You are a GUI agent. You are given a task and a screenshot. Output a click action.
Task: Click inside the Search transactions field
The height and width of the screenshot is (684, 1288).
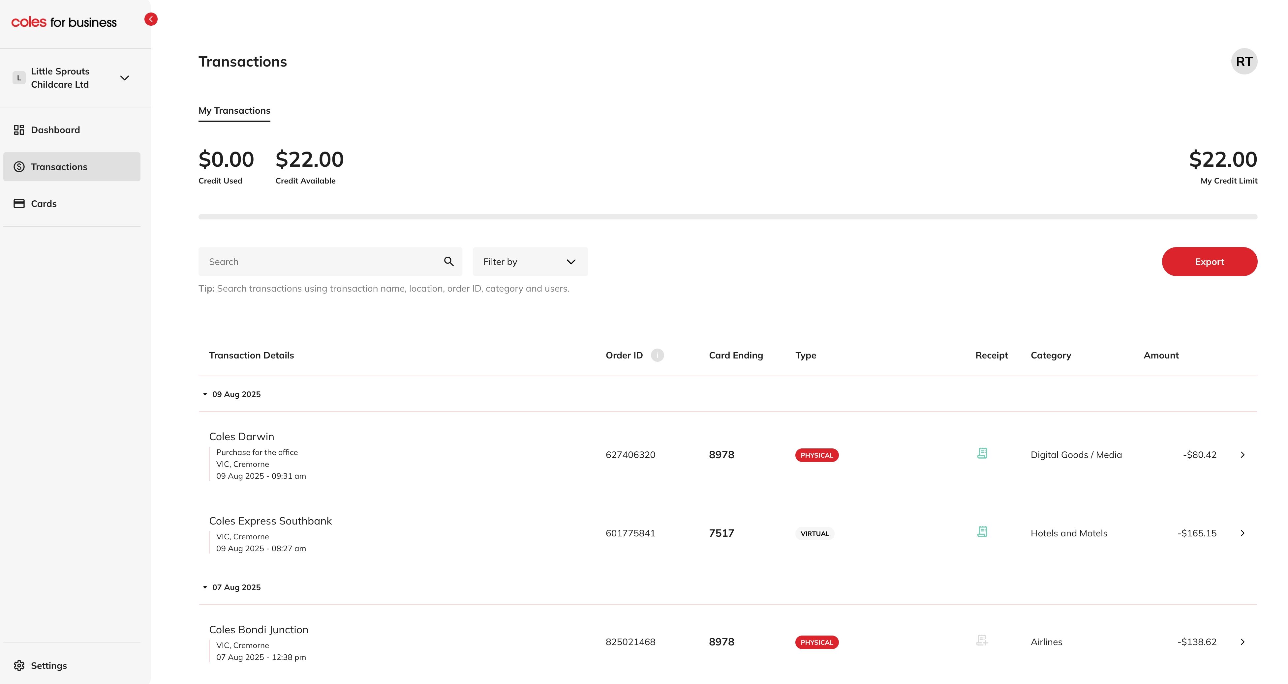310,261
